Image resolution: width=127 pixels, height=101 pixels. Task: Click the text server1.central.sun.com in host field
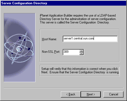tap(79, 38)
